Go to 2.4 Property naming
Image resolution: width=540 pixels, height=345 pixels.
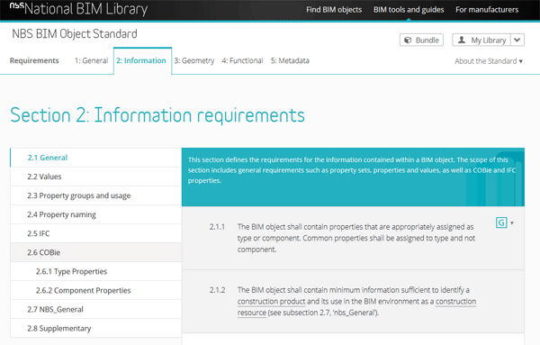pos(95,214)
